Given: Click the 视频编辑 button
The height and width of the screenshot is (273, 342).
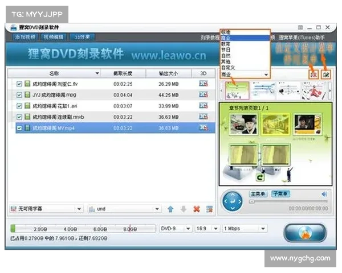Looking at the screenshot, I should point(54,37).
